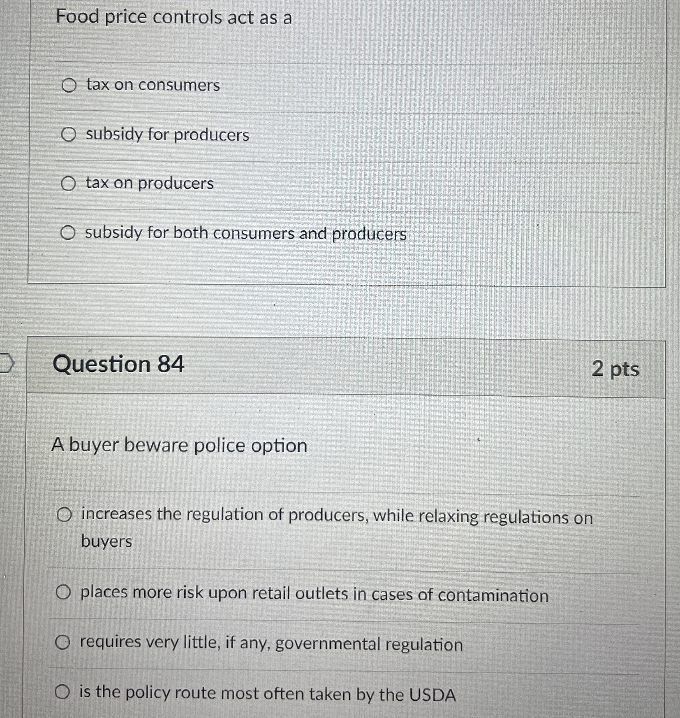Click the Food price controls question text
680x718 pixels.
174,17
